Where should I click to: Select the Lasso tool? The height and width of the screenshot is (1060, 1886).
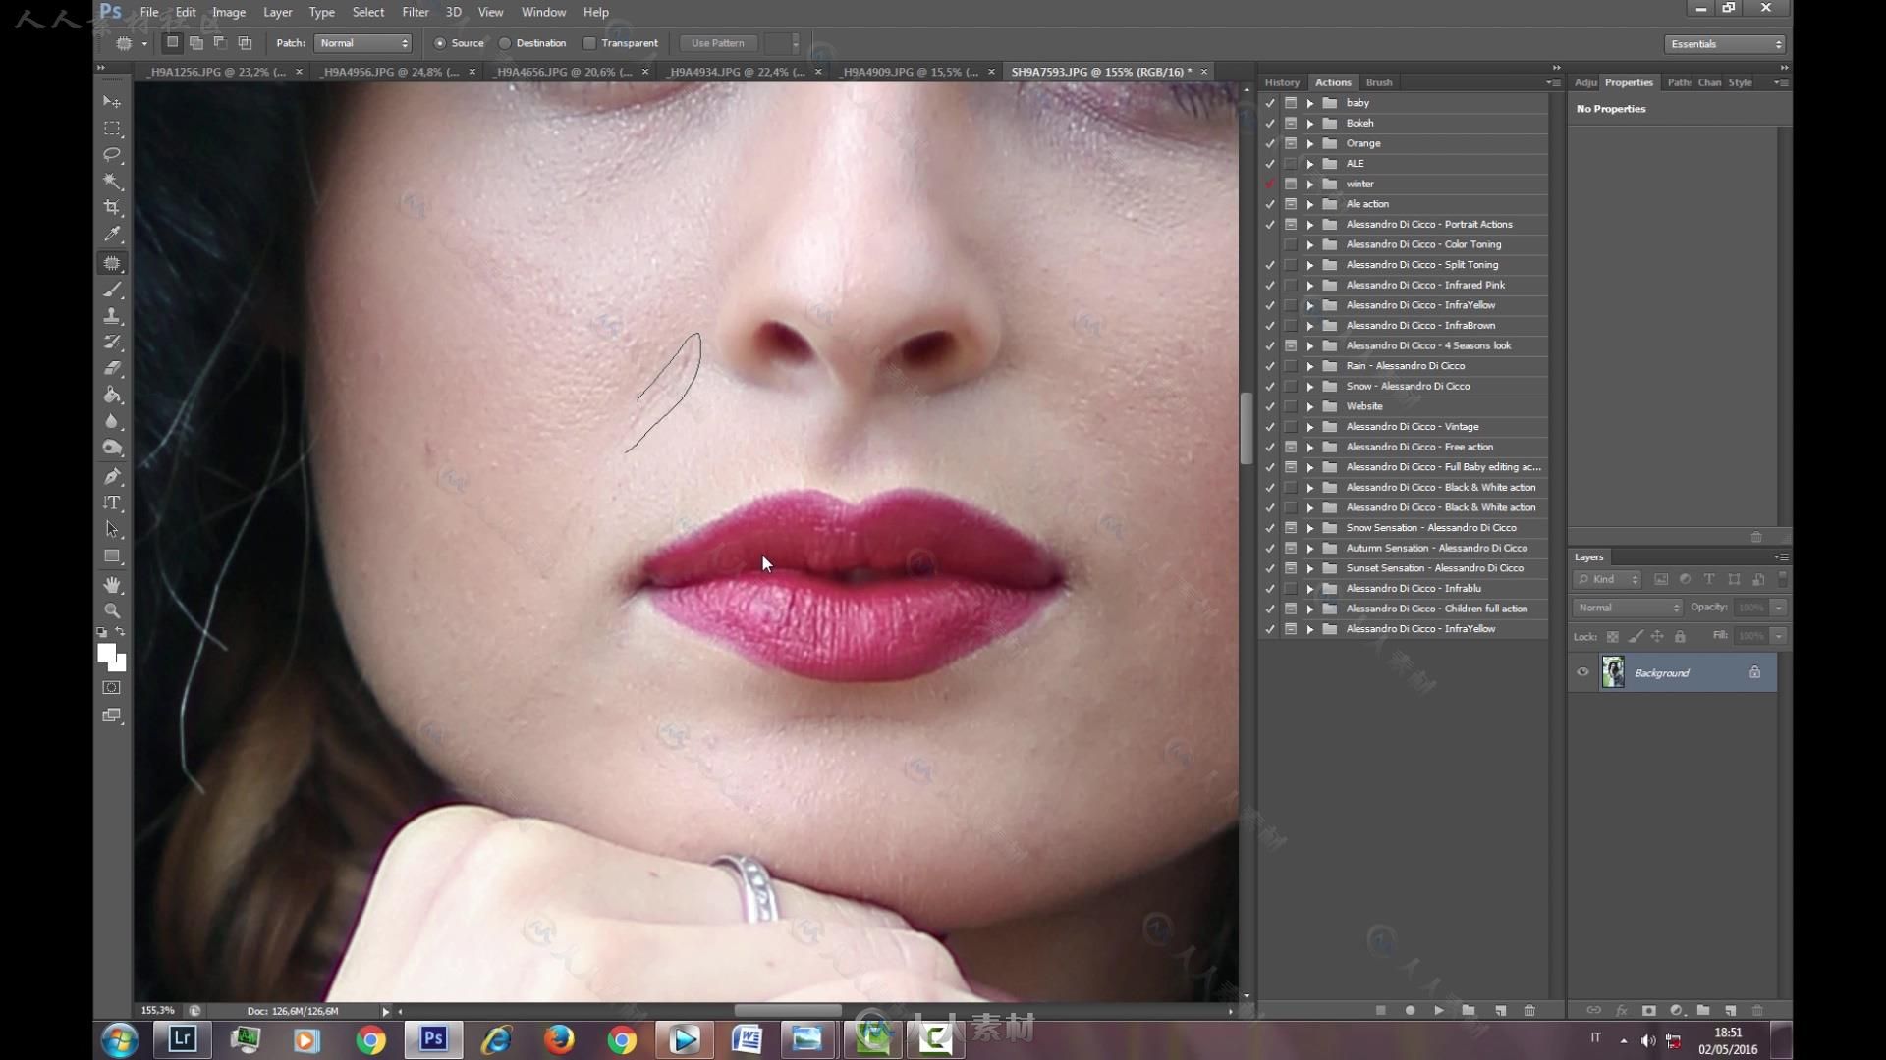click(112, 155)
